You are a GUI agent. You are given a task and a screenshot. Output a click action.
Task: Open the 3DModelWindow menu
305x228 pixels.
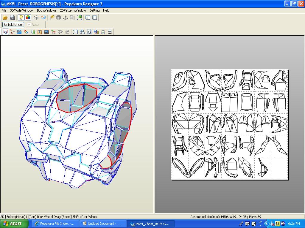point(21,10)
